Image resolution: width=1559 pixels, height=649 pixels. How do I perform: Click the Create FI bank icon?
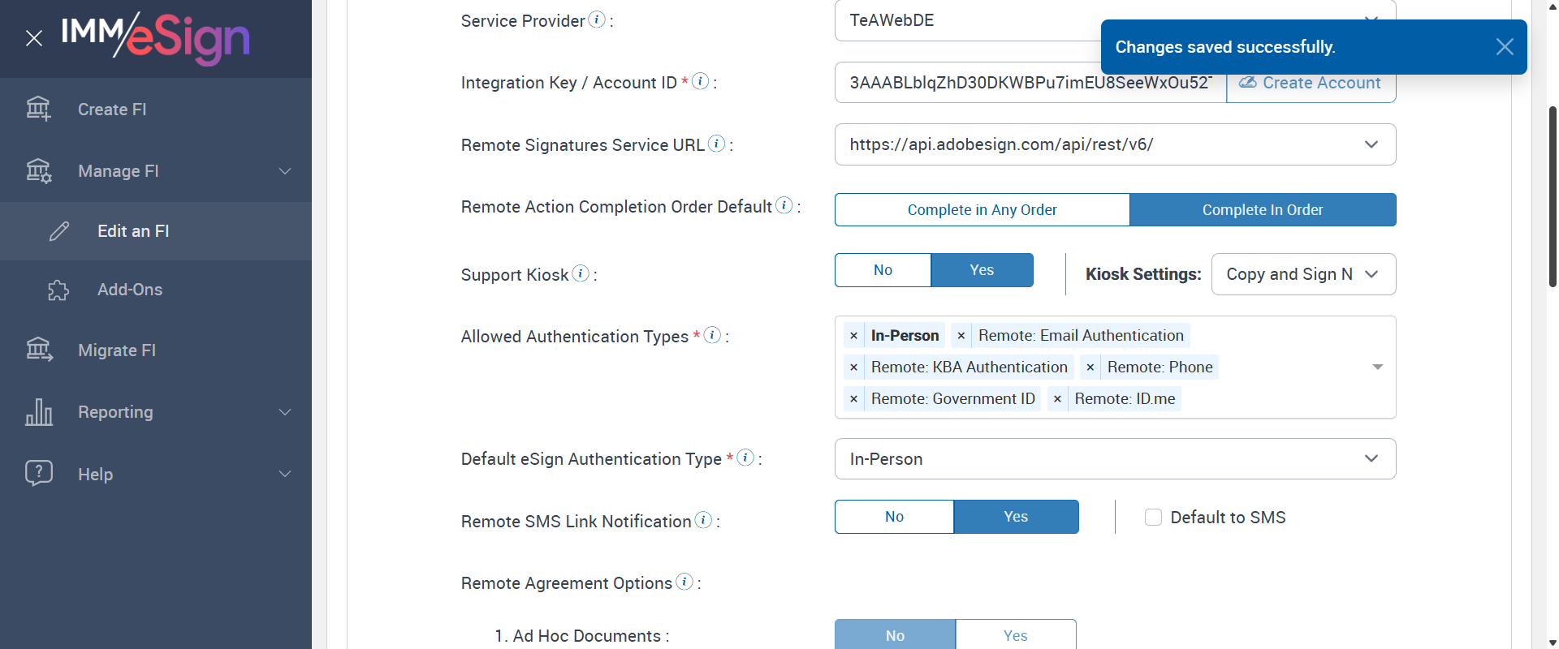click(x=38, y=109)
